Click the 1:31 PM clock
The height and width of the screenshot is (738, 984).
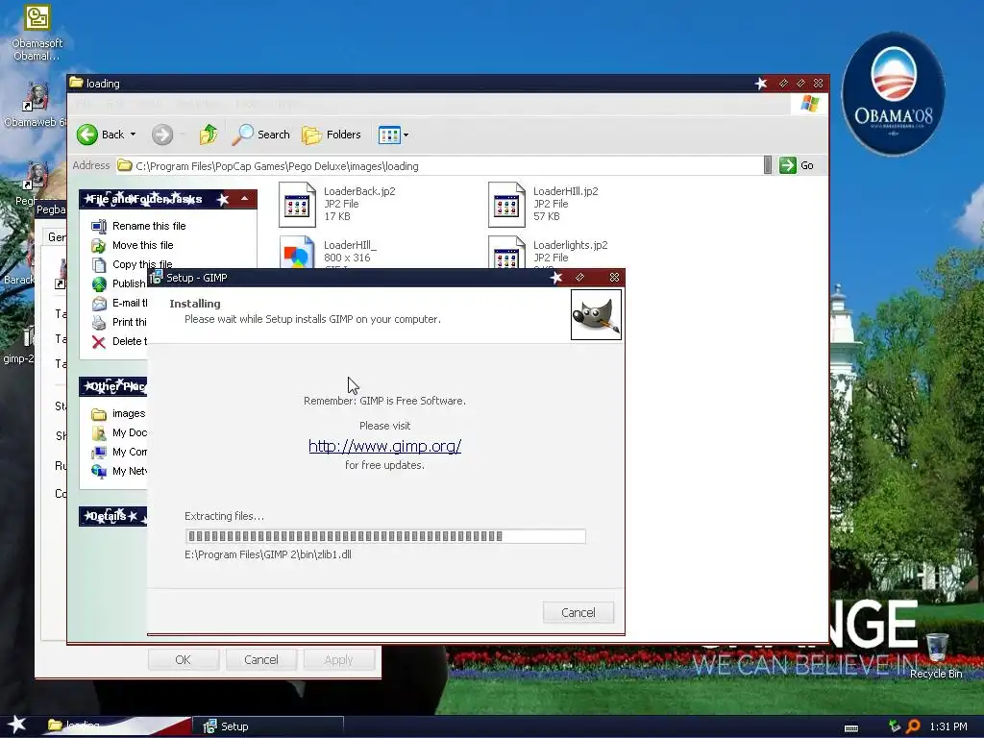948,726
